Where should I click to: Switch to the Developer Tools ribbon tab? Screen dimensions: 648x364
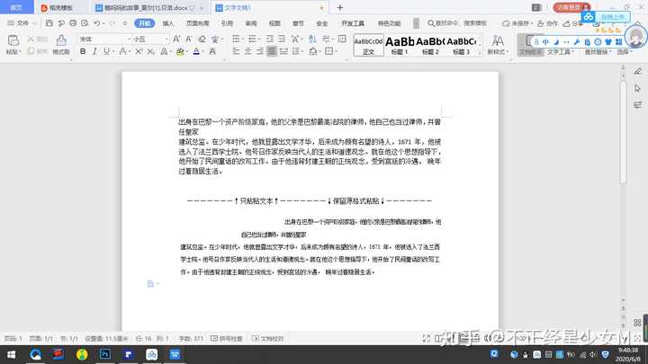click(353, 23)
